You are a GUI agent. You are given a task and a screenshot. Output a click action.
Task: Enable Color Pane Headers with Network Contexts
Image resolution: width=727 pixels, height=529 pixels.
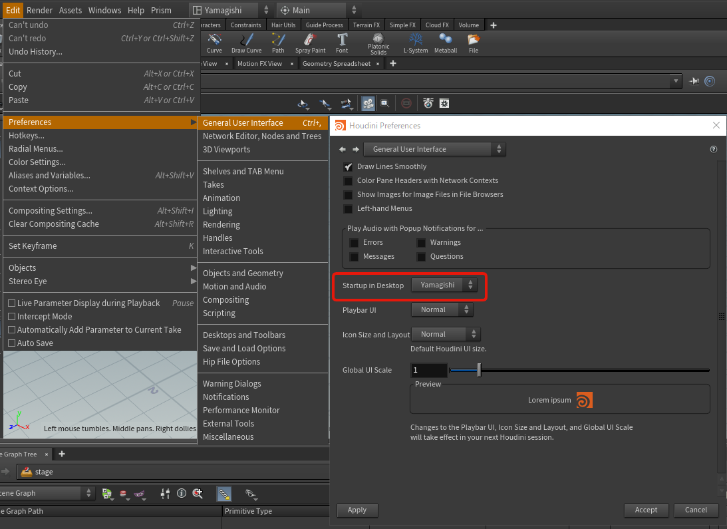point(348,180)
